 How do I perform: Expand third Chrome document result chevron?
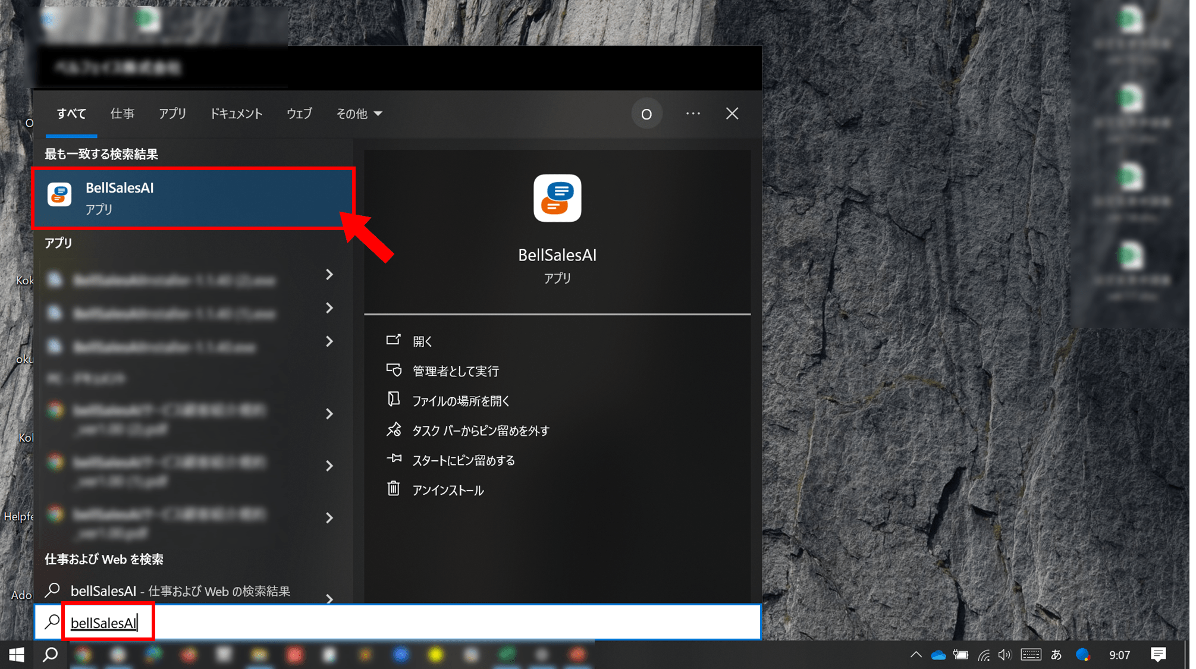[329, 518]
